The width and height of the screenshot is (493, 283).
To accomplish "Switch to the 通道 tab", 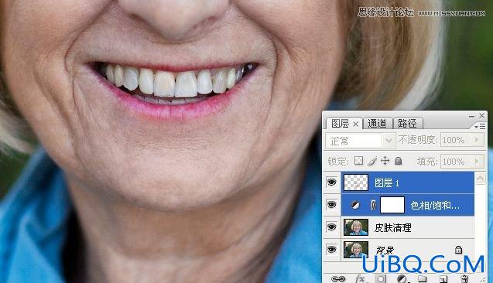I will coord(377,124).
